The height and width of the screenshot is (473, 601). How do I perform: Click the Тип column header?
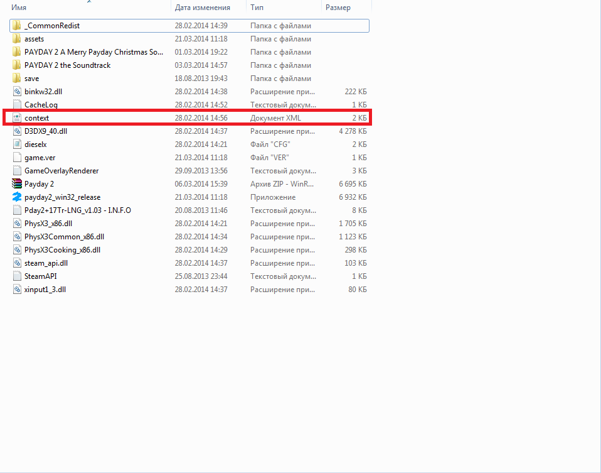pyautogui.click(x=257, y=8)
